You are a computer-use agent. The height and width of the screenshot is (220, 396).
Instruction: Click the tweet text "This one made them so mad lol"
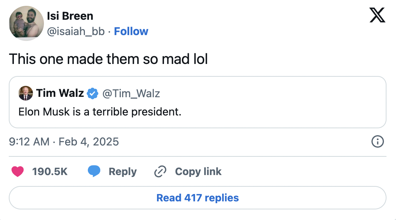tap(108, 59)
